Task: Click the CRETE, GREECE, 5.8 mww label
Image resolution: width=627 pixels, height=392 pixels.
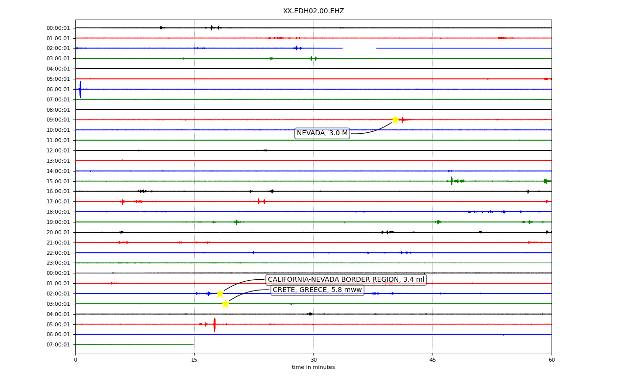Action: 317,290
